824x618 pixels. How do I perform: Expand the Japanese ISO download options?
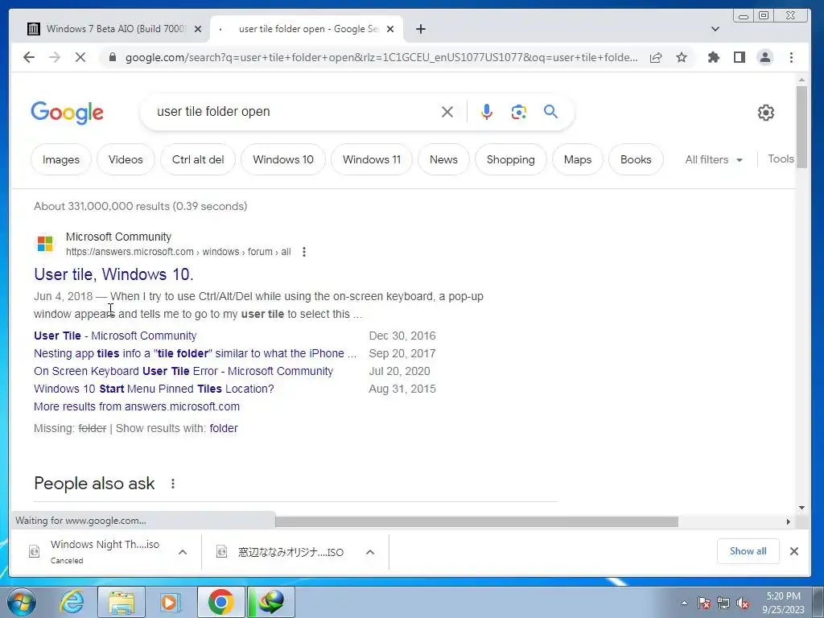tap(370, 552)
